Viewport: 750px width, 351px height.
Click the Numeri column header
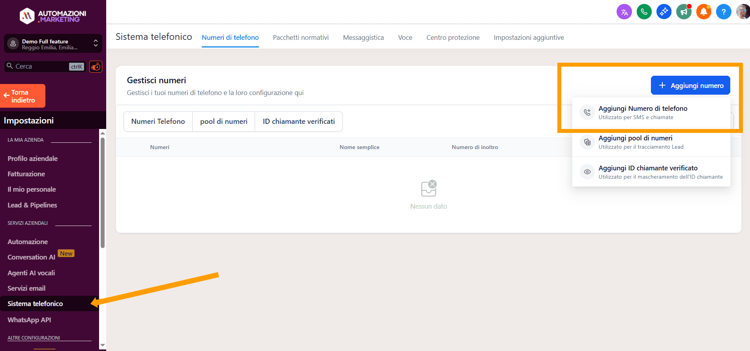pos(159,147)
